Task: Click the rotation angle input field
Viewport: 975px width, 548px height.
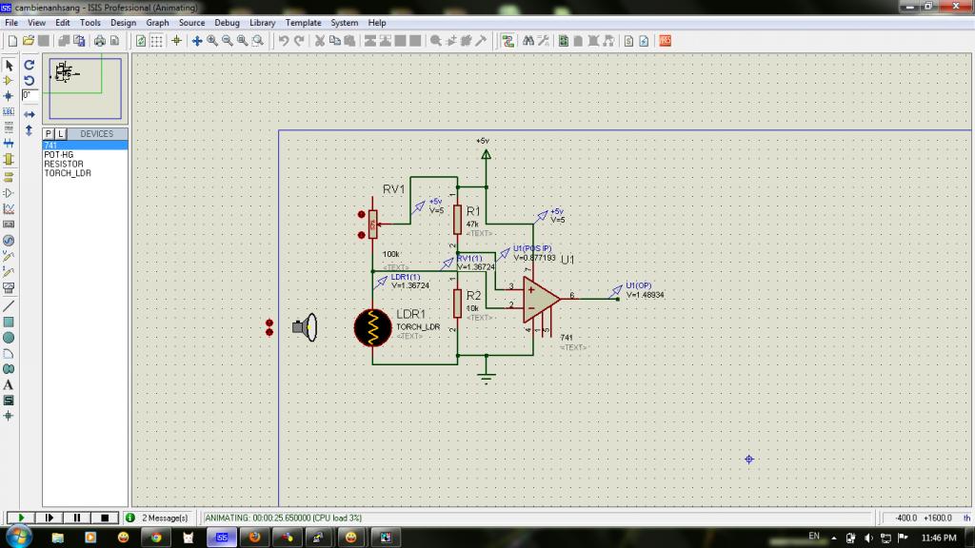Action: coord(30,96)
